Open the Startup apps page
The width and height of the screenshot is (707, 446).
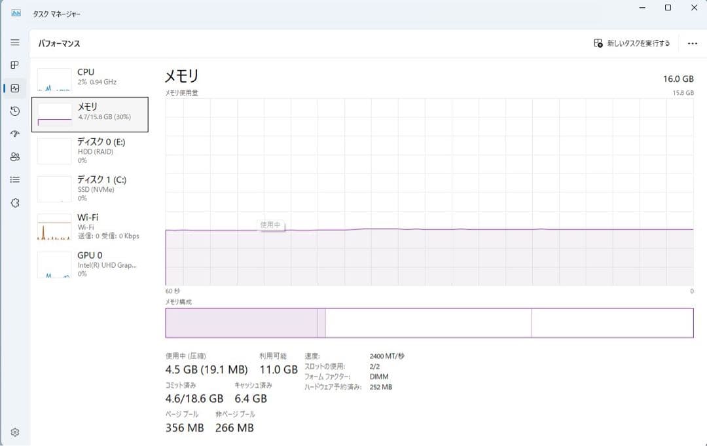[14, 134]
